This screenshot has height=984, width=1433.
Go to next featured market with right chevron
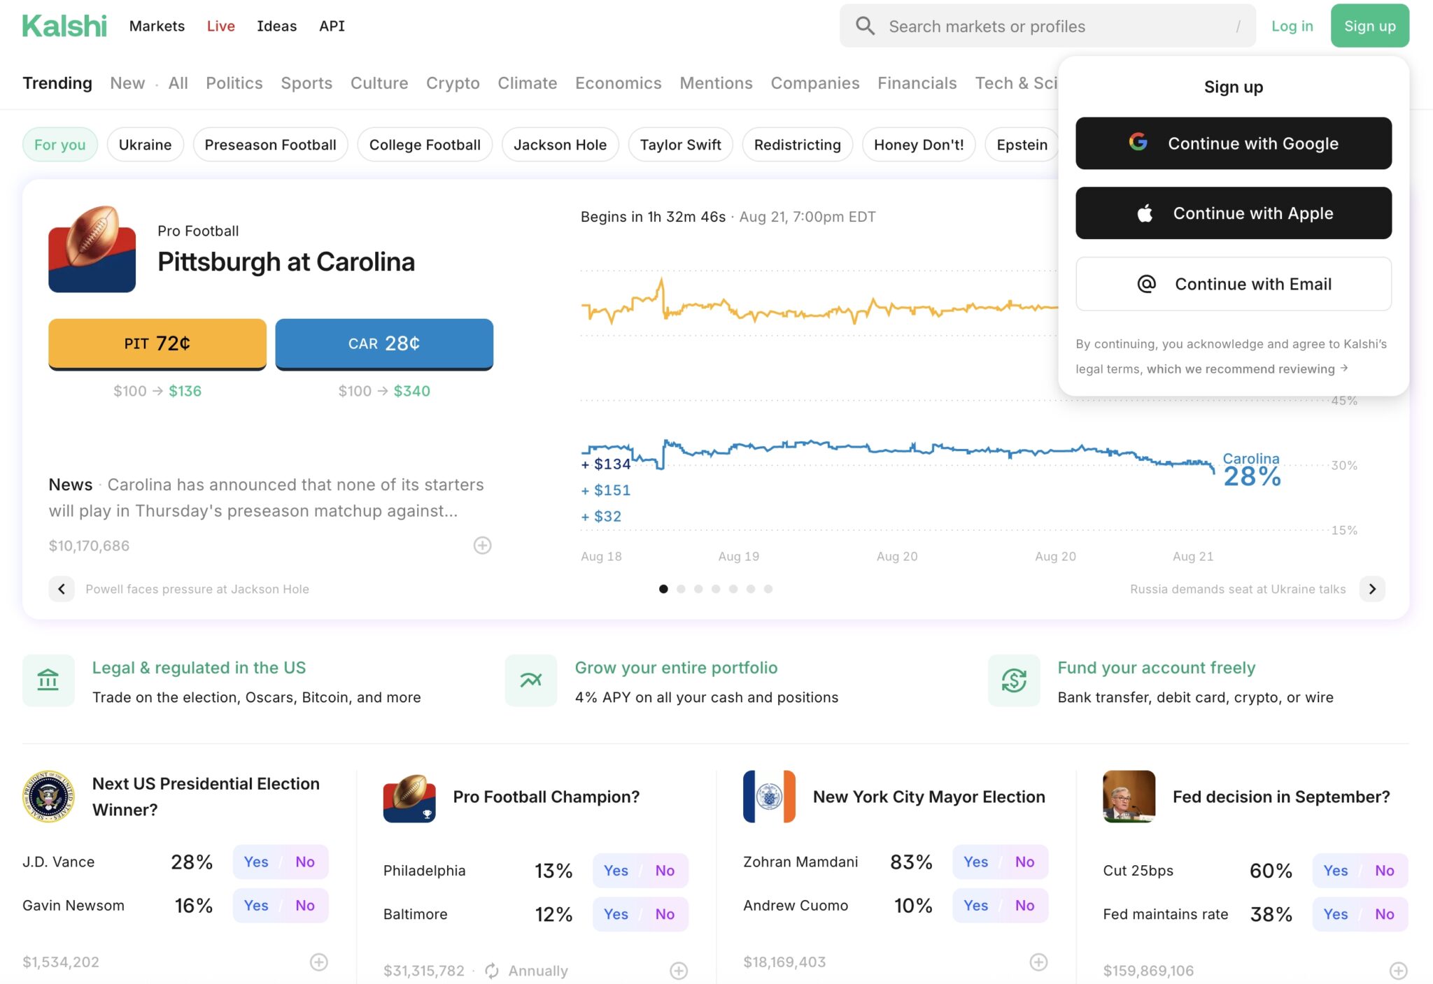tap(1372, 589)
